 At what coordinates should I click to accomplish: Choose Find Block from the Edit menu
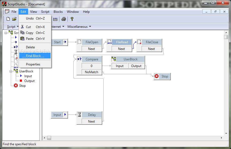(35, 56)
